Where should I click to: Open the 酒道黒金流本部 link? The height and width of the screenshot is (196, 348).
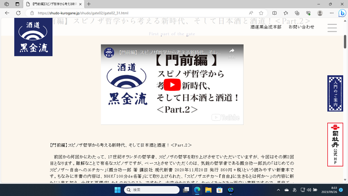pyautogui.click(x=266, y=27)
